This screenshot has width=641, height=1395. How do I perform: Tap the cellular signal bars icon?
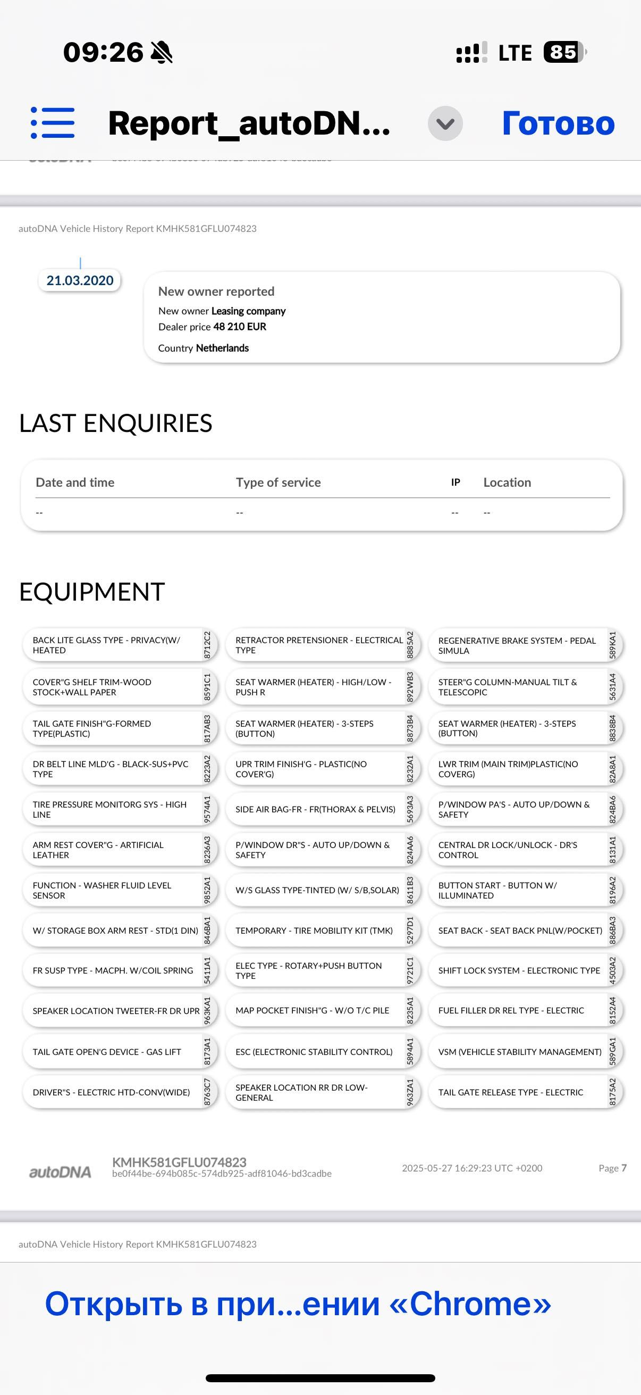pos(471,53)
